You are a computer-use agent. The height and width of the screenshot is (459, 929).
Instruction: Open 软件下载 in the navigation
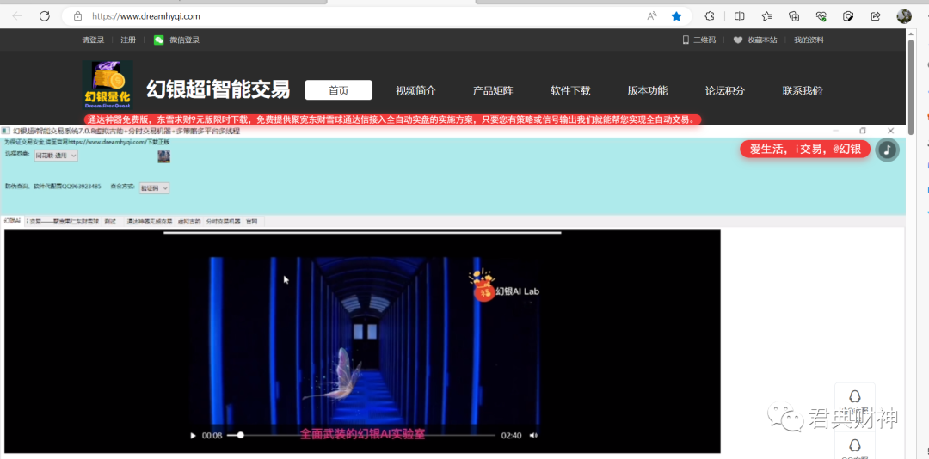pyautogui.click(x=570, y=90)
